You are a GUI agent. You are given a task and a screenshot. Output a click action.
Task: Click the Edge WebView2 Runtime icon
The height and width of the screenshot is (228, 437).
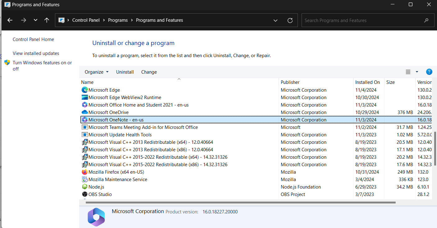[85, 98]
